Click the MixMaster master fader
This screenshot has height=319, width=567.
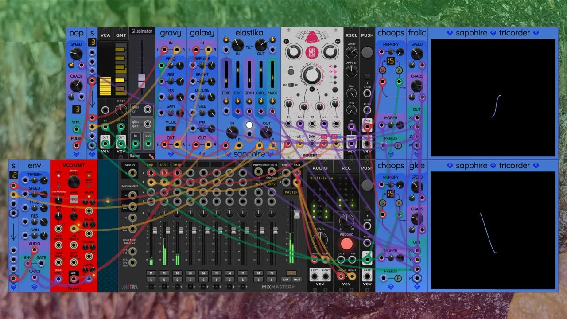297,214
